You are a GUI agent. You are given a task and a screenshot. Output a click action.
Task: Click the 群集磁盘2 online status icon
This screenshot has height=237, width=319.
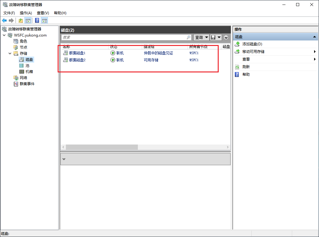pyautogui.click(x=113, y=60)
